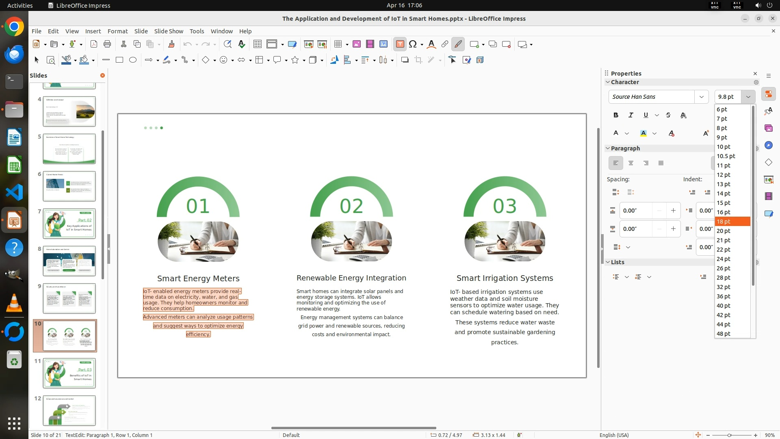The width and height of the screenshot is (780, 439).
Task: Select the Rectangle drawing tool
Action: [119, 60]
